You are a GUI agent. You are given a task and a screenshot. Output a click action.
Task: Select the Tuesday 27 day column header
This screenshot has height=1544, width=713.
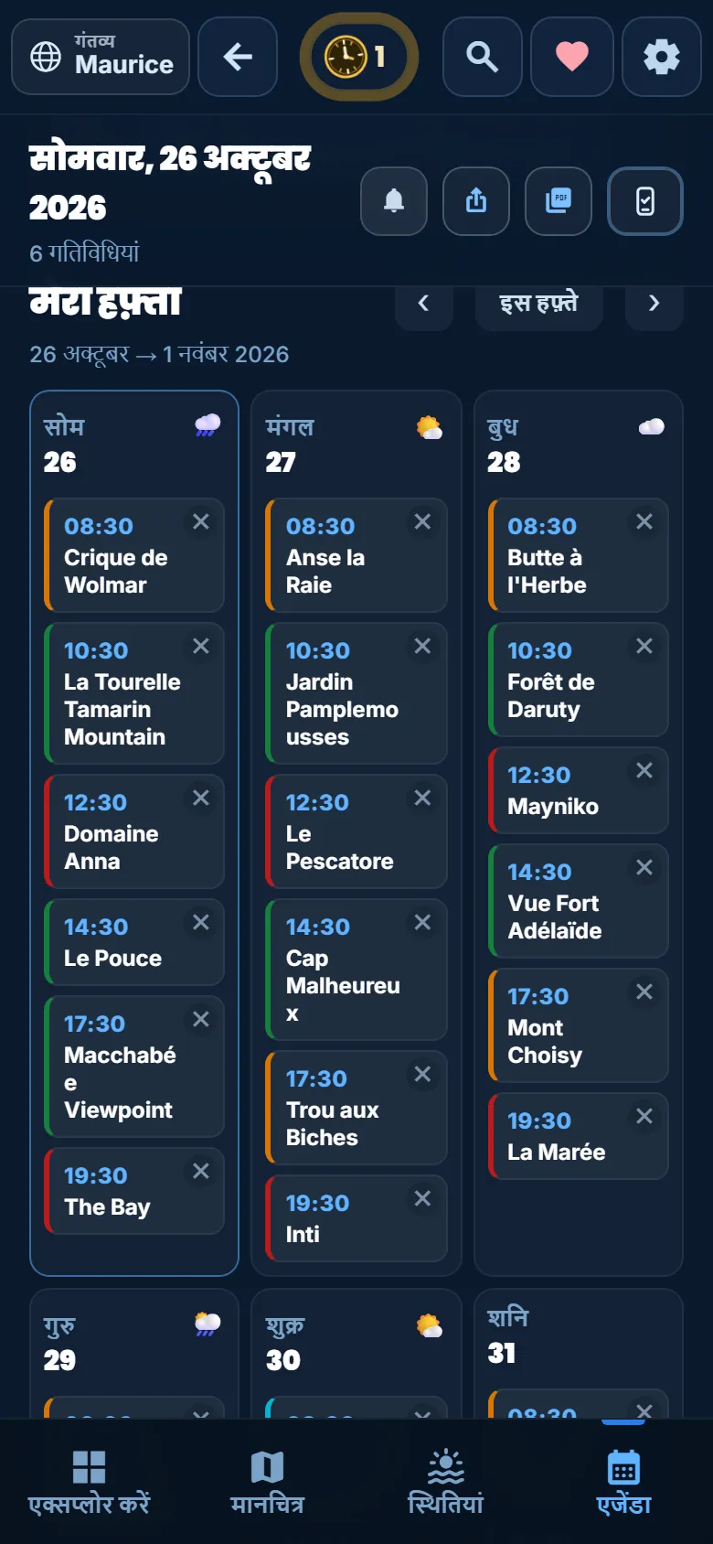356,445
